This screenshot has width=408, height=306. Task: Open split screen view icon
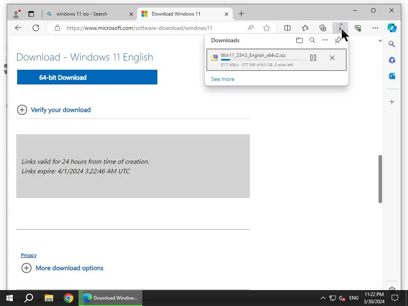288,28
